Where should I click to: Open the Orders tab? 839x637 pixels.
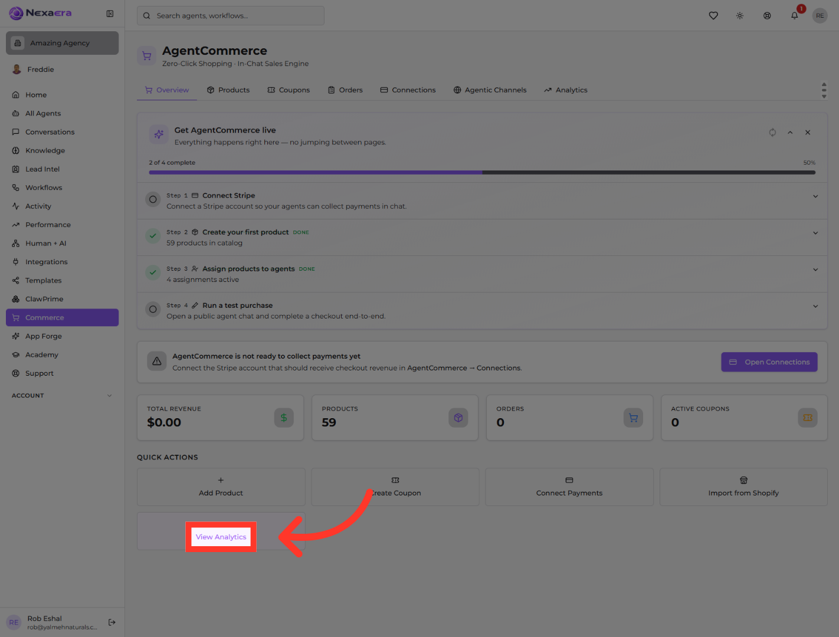345,90
